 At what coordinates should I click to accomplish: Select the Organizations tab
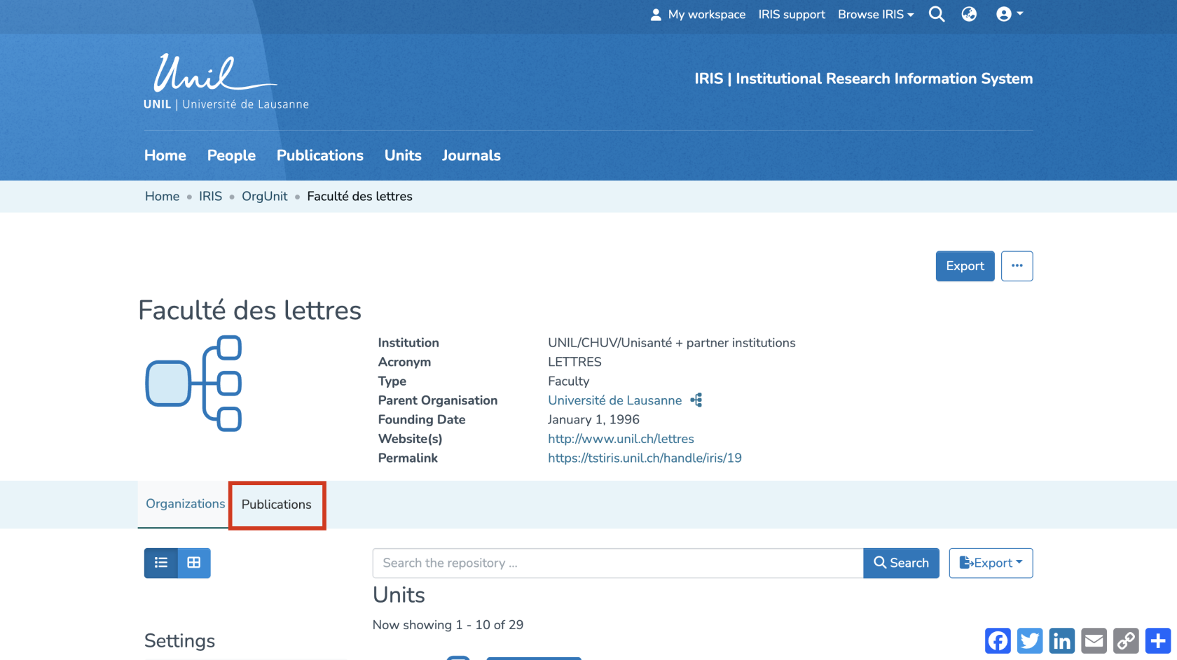click(185, 504)
